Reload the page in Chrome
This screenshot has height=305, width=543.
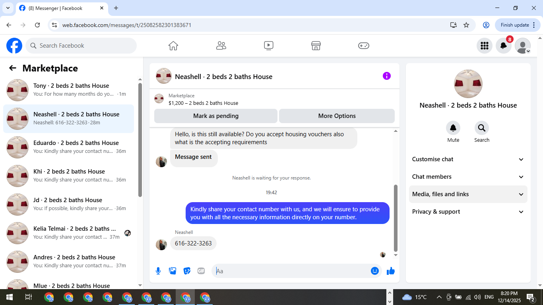[37, 25]
